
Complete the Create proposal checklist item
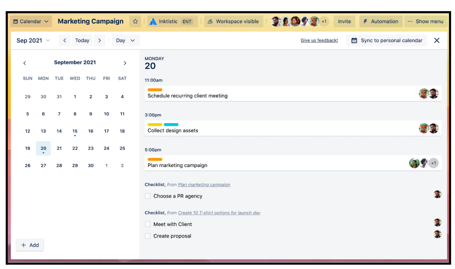[147, 236]
